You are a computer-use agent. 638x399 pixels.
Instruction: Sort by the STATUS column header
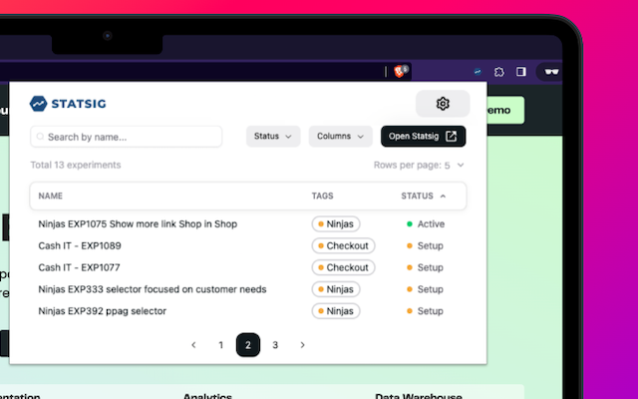423,196
